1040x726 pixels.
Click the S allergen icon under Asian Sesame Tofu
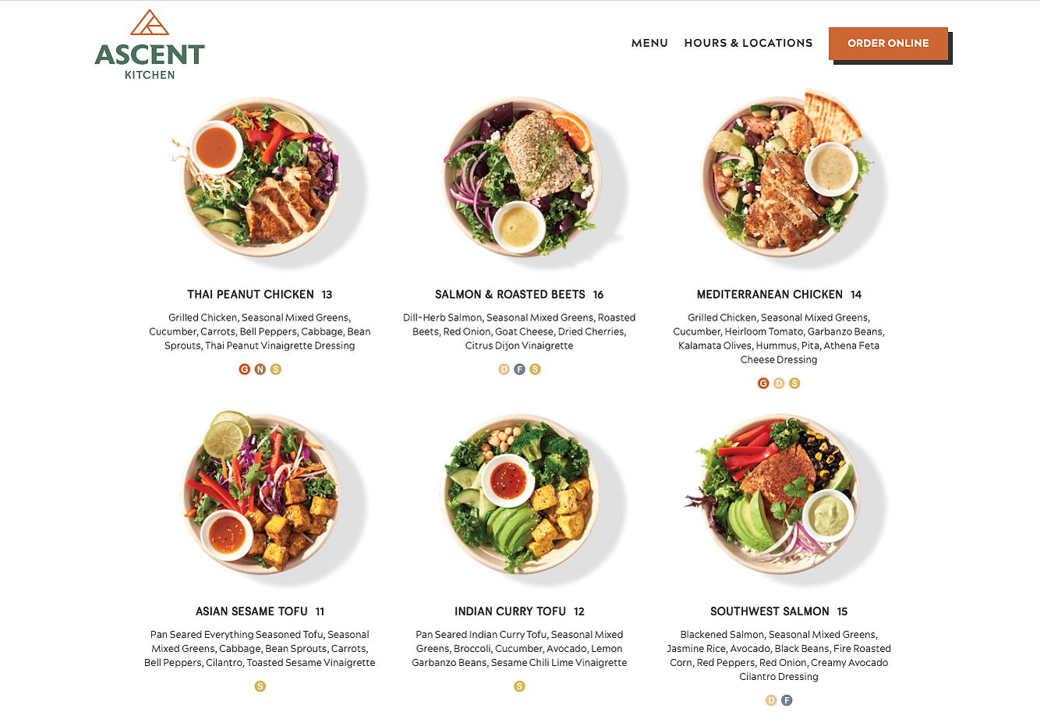click(260, 686)
